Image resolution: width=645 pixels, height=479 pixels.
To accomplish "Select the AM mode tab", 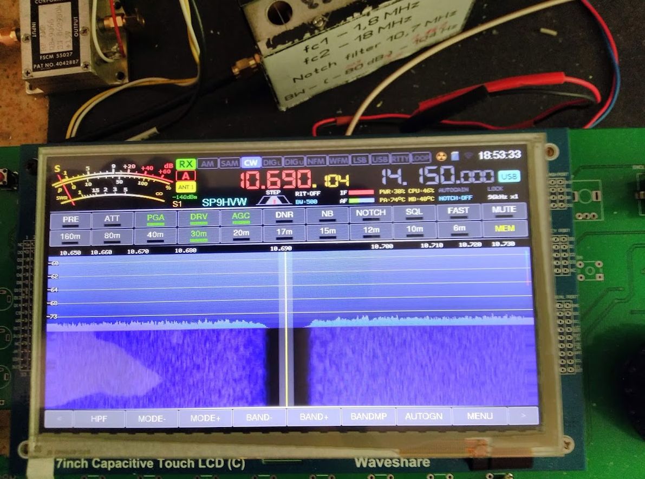I will point(207,163).
